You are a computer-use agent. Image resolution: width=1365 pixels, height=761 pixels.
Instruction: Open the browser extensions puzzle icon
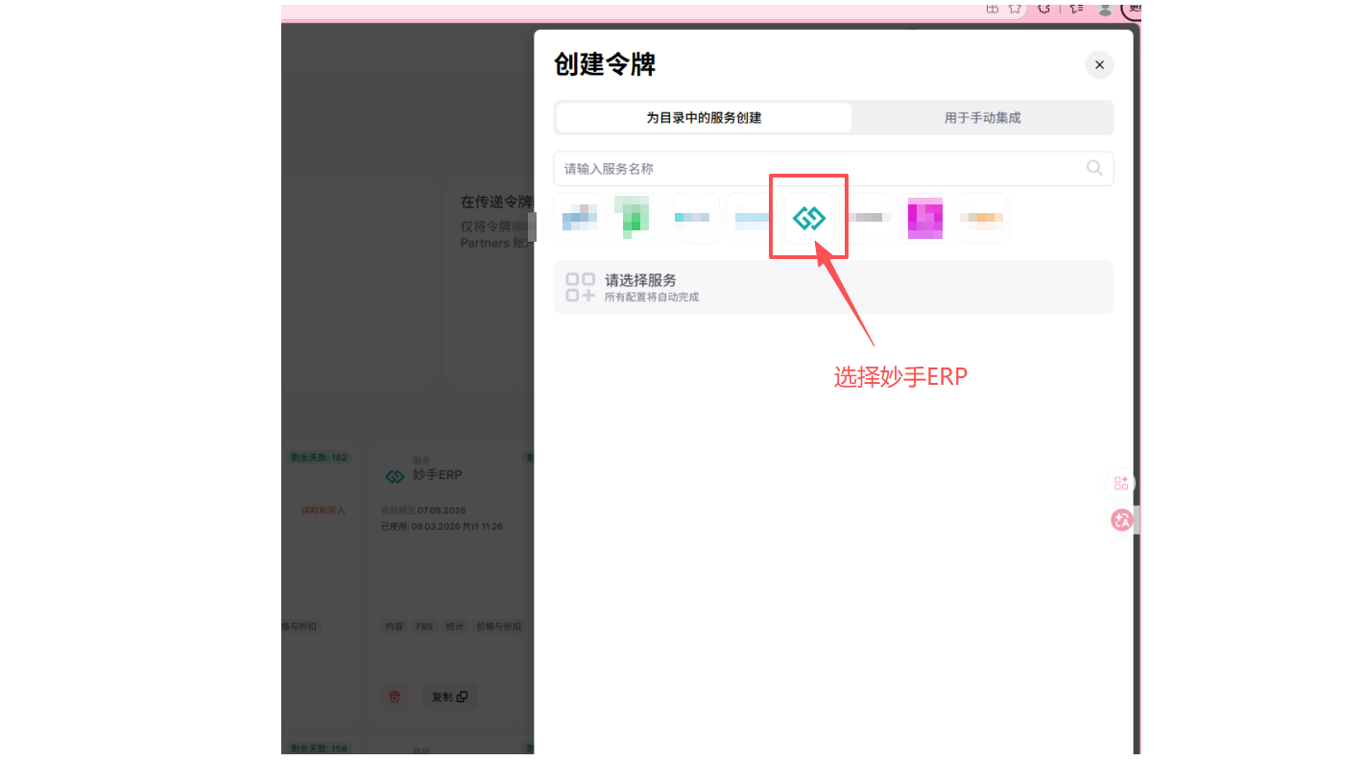coord(1044,8)
